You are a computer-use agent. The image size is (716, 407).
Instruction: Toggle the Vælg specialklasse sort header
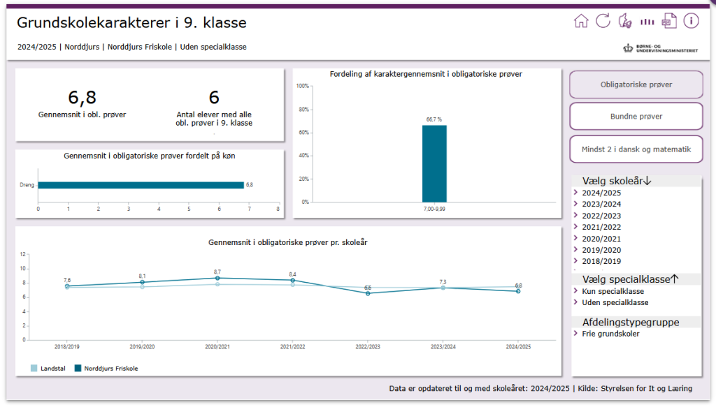pyautogui.click(x=631, y=279)
